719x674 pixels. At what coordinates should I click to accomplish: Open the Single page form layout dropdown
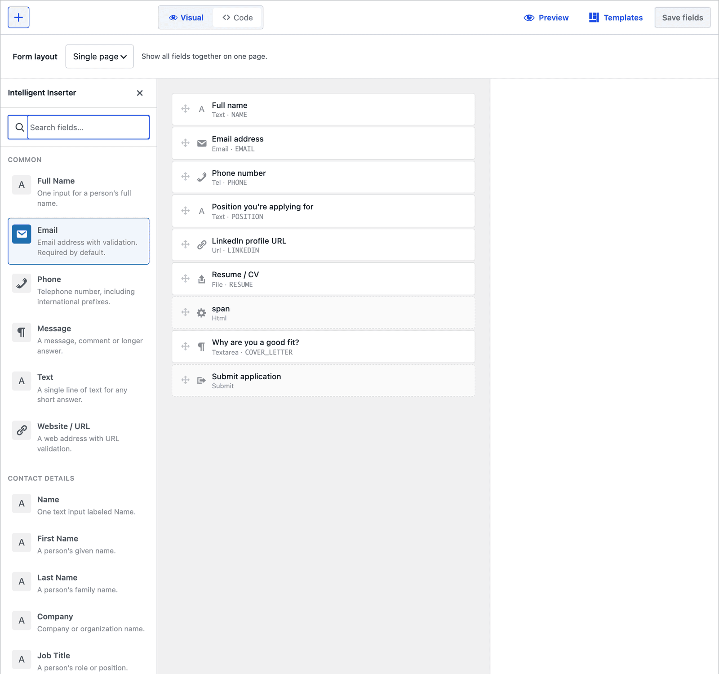click(99, 57)
